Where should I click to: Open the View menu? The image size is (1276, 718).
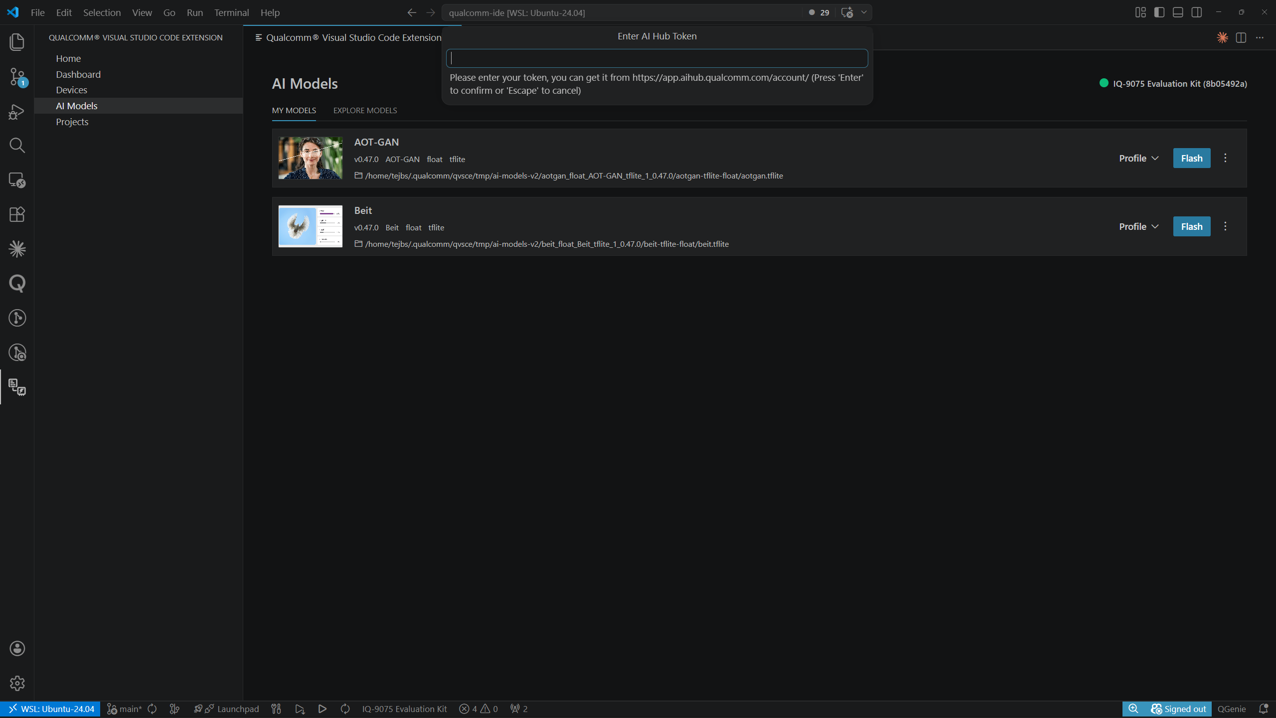(x=142, y=12)
